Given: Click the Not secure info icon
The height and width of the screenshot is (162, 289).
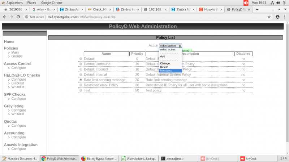Looking at the screenshot, I should [x=26, y=17].
